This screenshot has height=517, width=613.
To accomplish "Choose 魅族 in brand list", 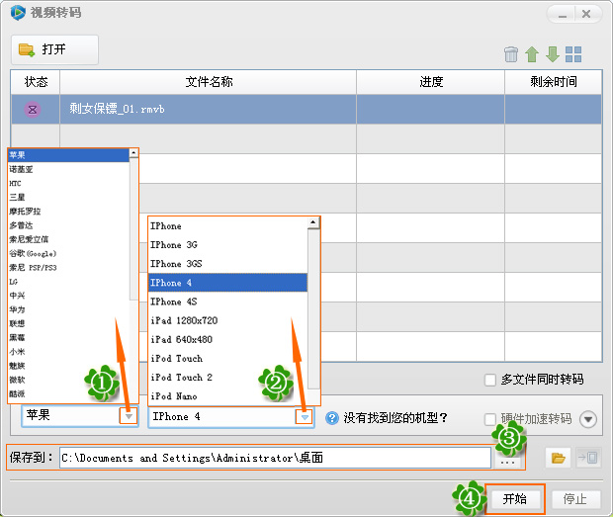I will click(68, 366).
